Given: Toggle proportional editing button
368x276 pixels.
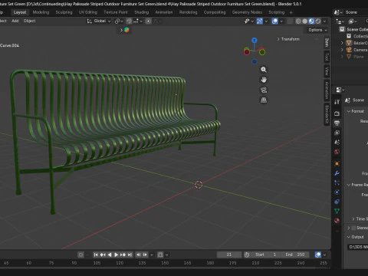Looking at the screenshot, I should pyautogui.click(x=148, y=21).
